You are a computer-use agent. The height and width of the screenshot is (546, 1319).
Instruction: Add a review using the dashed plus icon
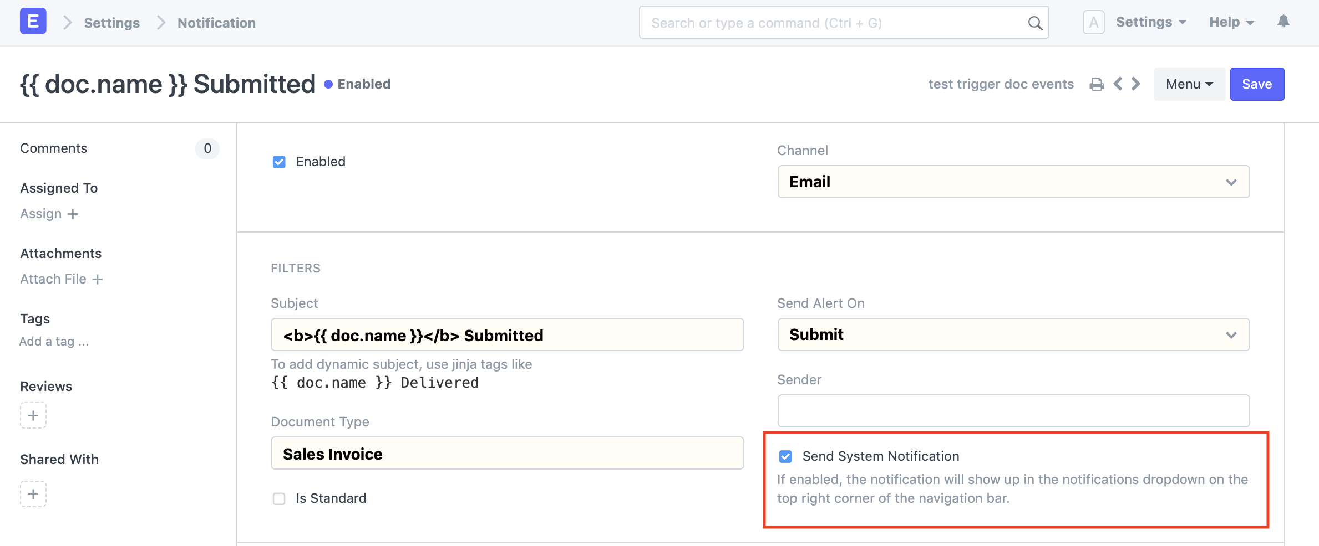click(x=33, y=415)
